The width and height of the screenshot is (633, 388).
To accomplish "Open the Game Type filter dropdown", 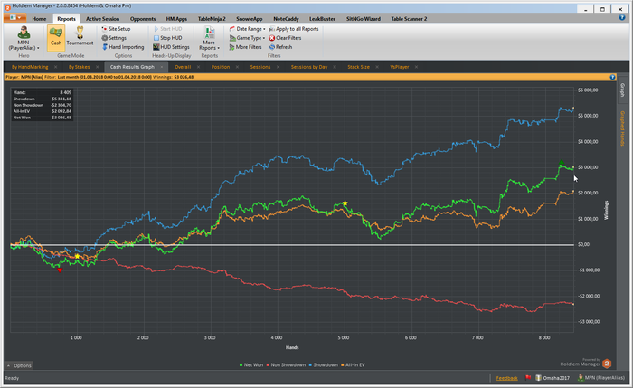I will point(247,38).
